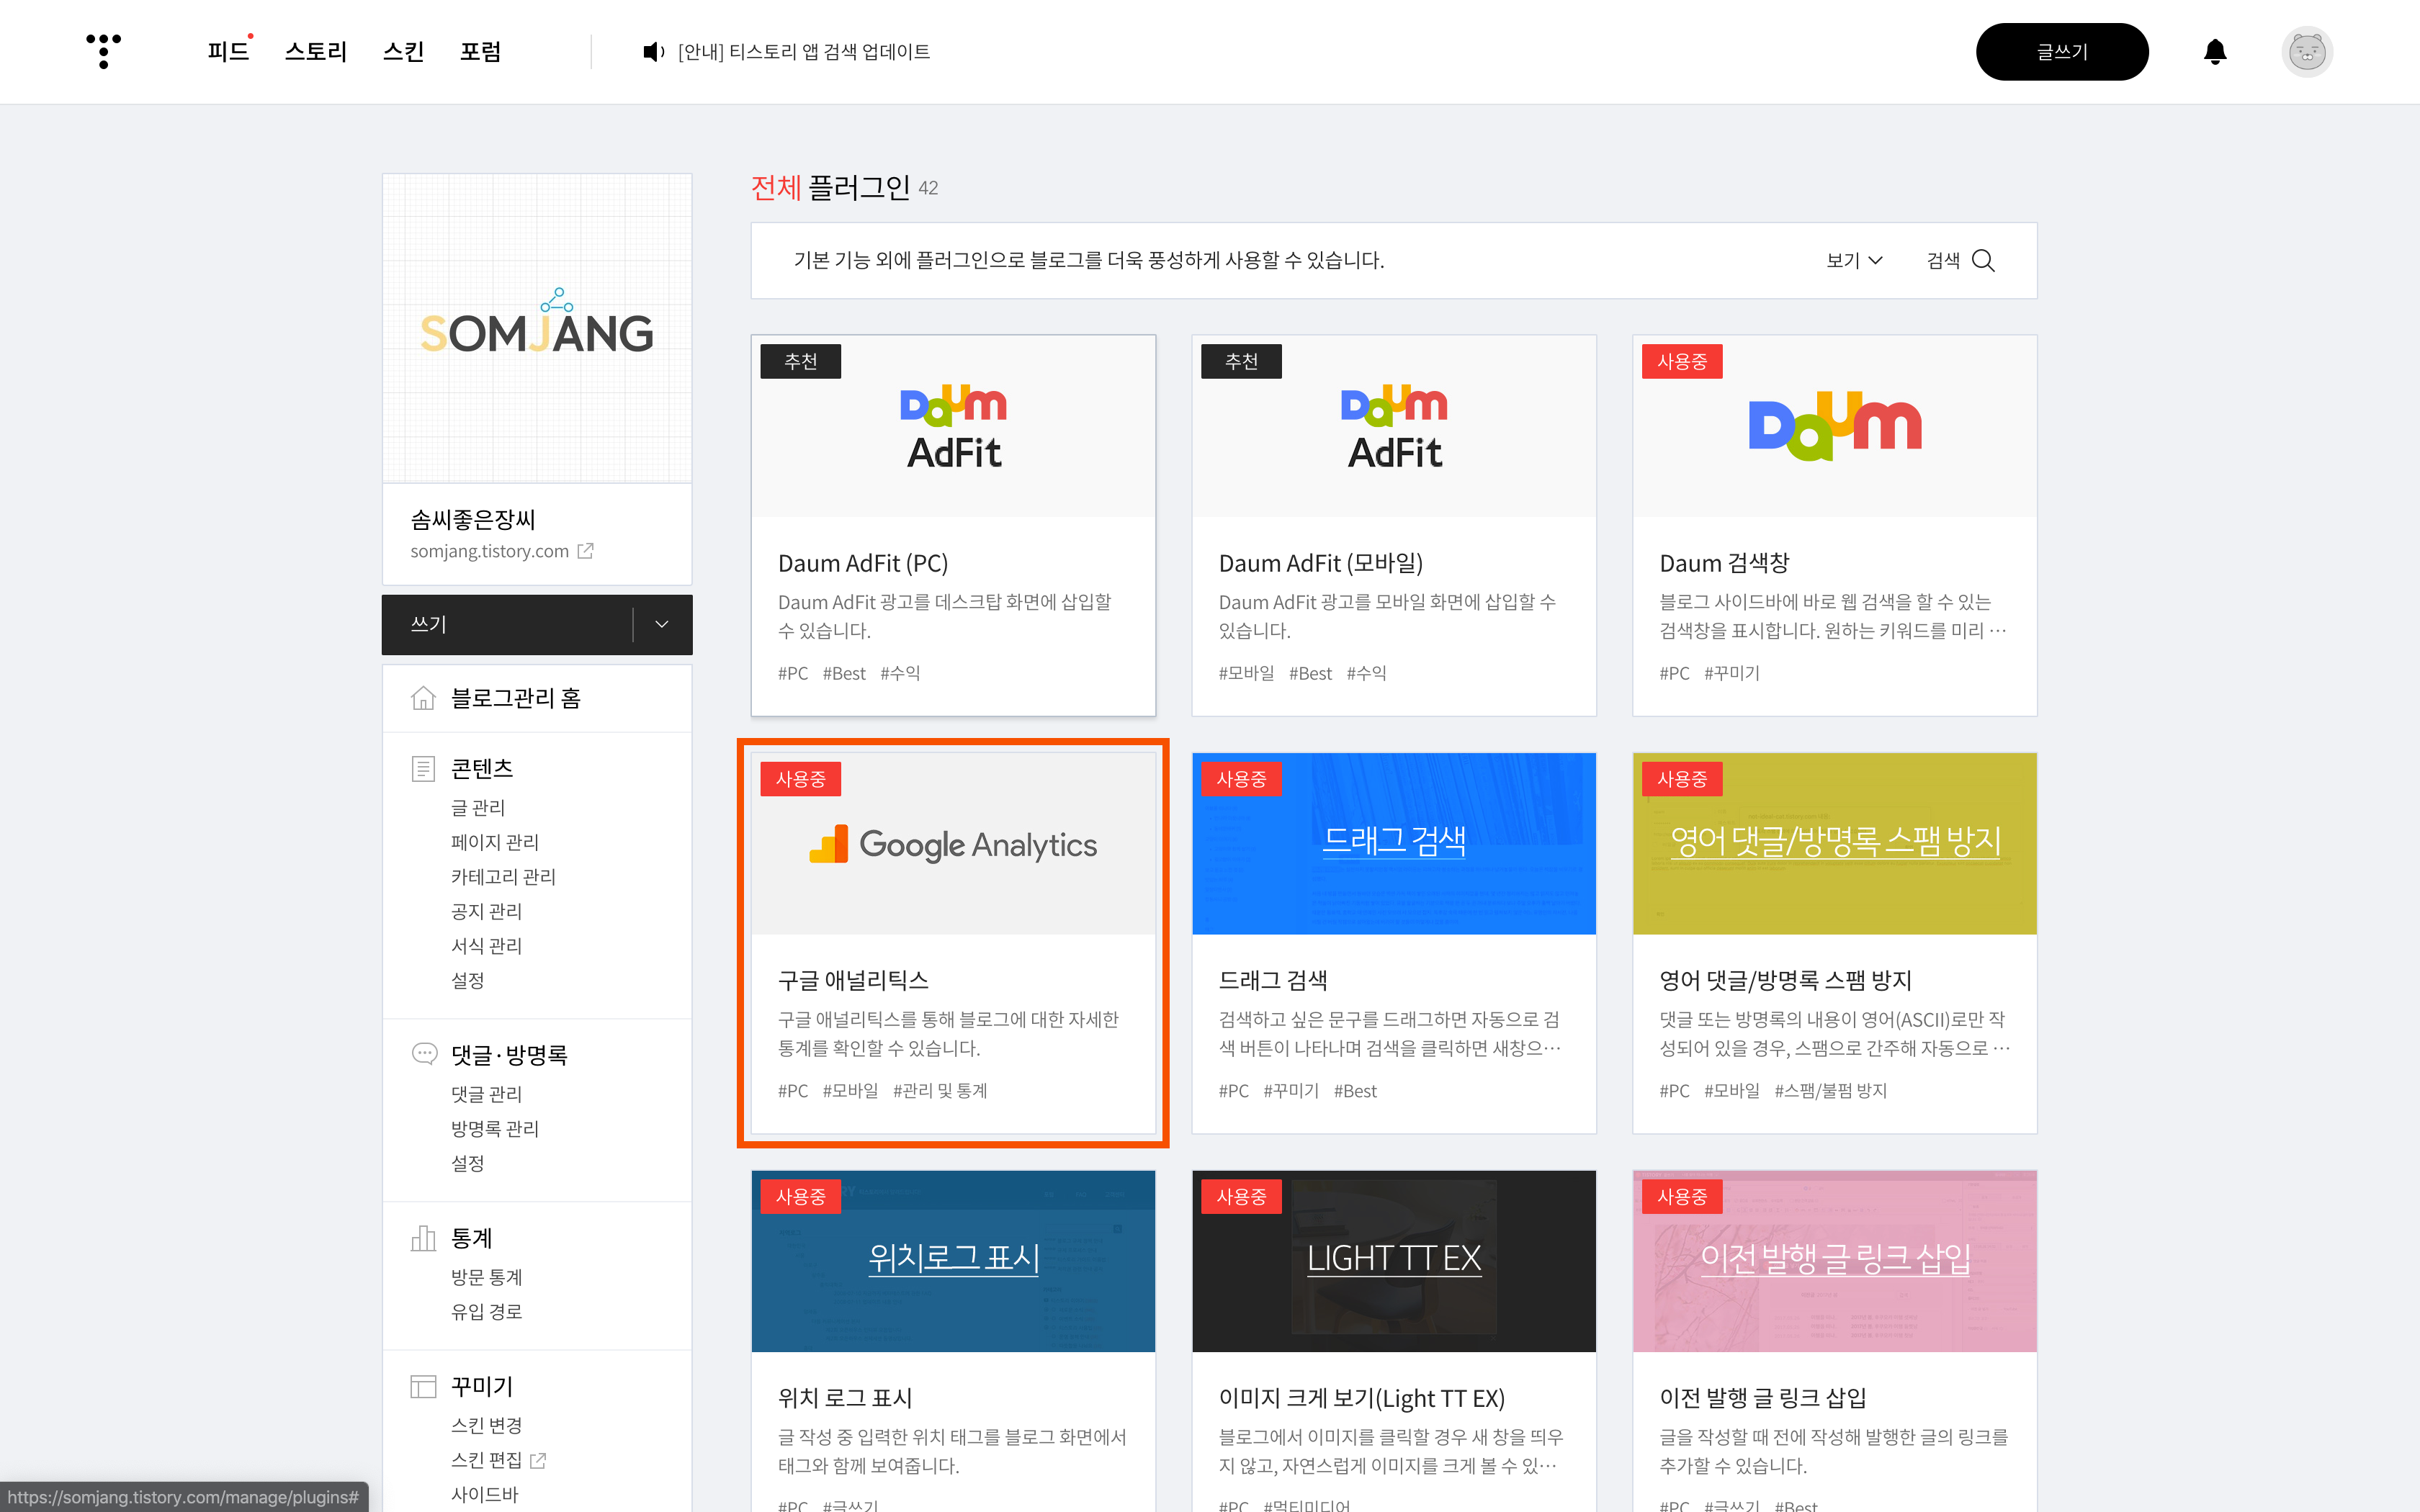Click the search magnifier icon
This screenshot has width=2420, height=1512.
coord(1983,260)
